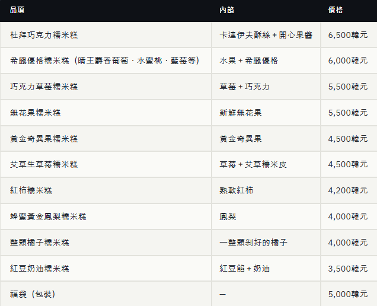Select the 杜拜巧克力糯米糕 item cell
377x306 pixels.
click(x=106, y=35)
